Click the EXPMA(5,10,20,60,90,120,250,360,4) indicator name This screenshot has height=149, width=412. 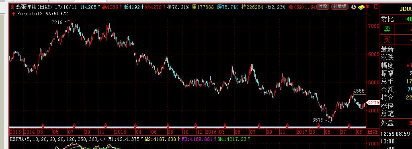coord(58,139)
